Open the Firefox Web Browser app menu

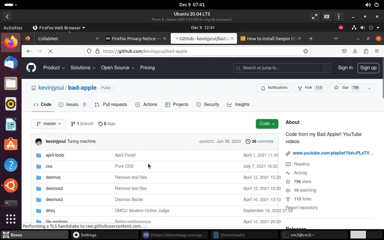pyautogui.click(x=59, y=28)
